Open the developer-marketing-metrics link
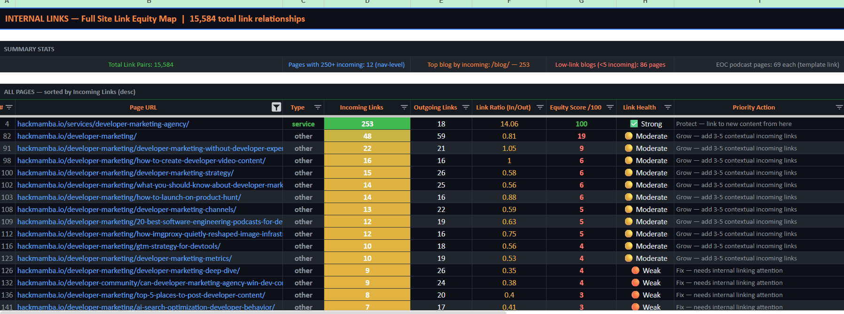 (x=125, y=258)
